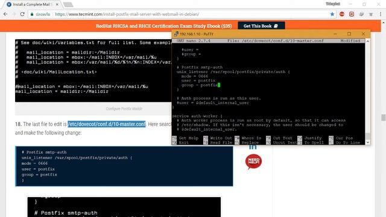Click the '# Postfix smtp-auth' heading in the bottom image
The image size is (386, 217).
(x=66, y=213)
